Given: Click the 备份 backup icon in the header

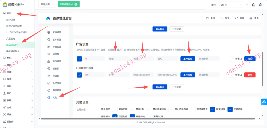Looking at the screenshot, I should click(x=207, y=18).
